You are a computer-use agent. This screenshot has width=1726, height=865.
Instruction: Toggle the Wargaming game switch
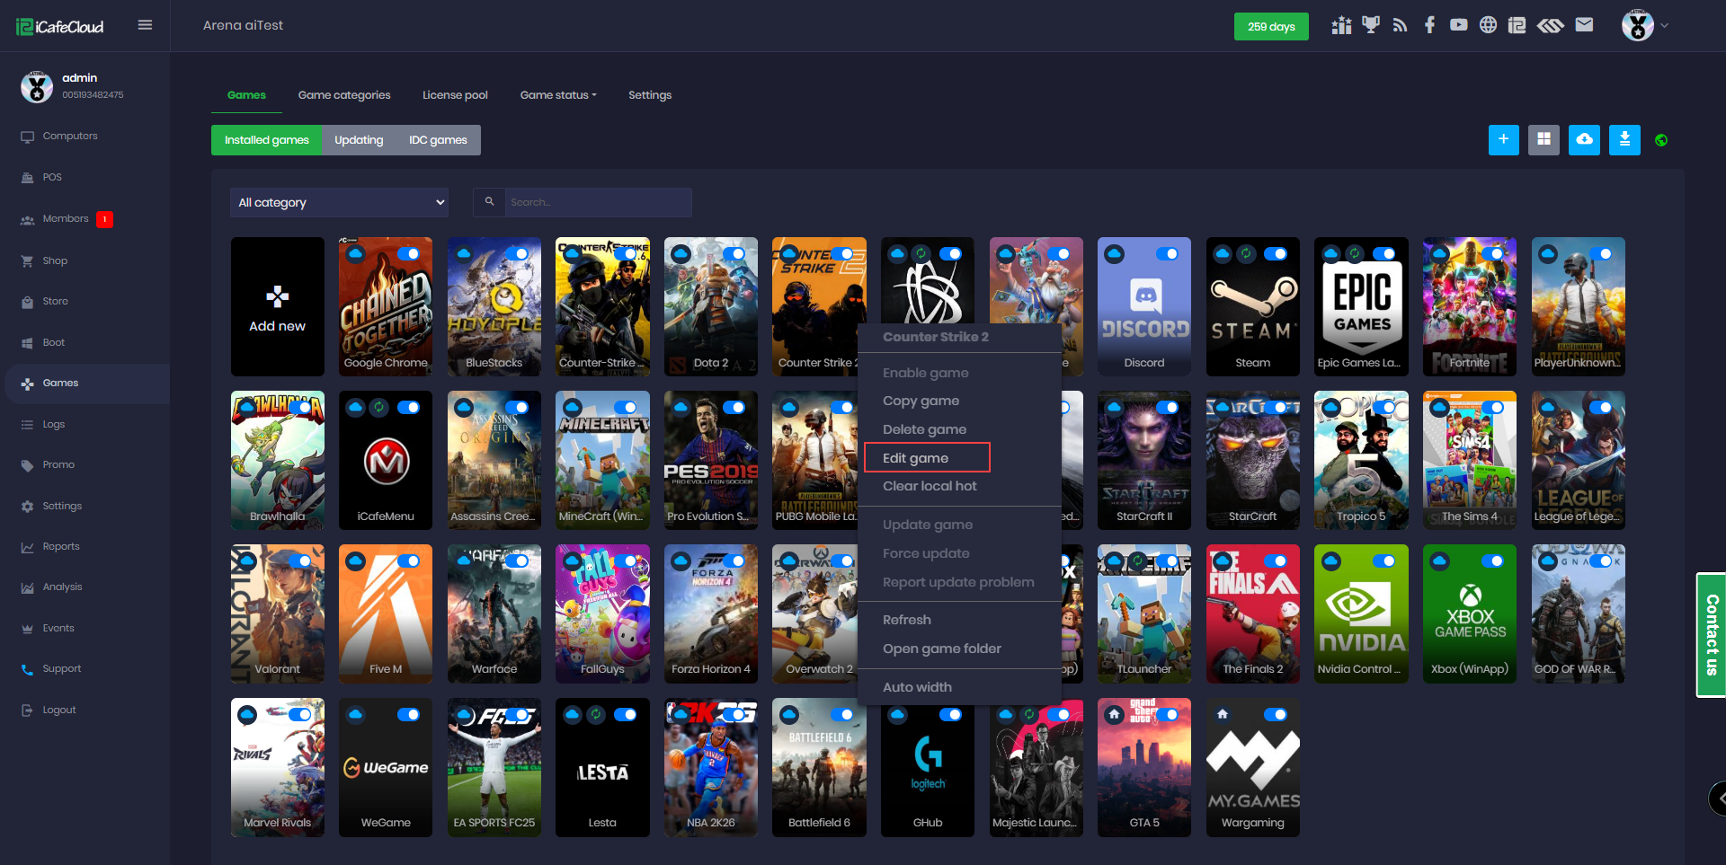click(1276, 715)
